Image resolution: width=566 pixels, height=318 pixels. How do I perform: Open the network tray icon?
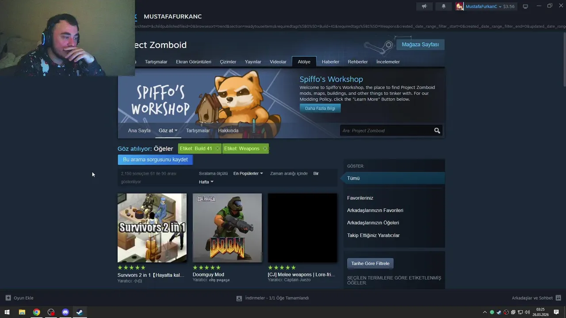[520, 313]
